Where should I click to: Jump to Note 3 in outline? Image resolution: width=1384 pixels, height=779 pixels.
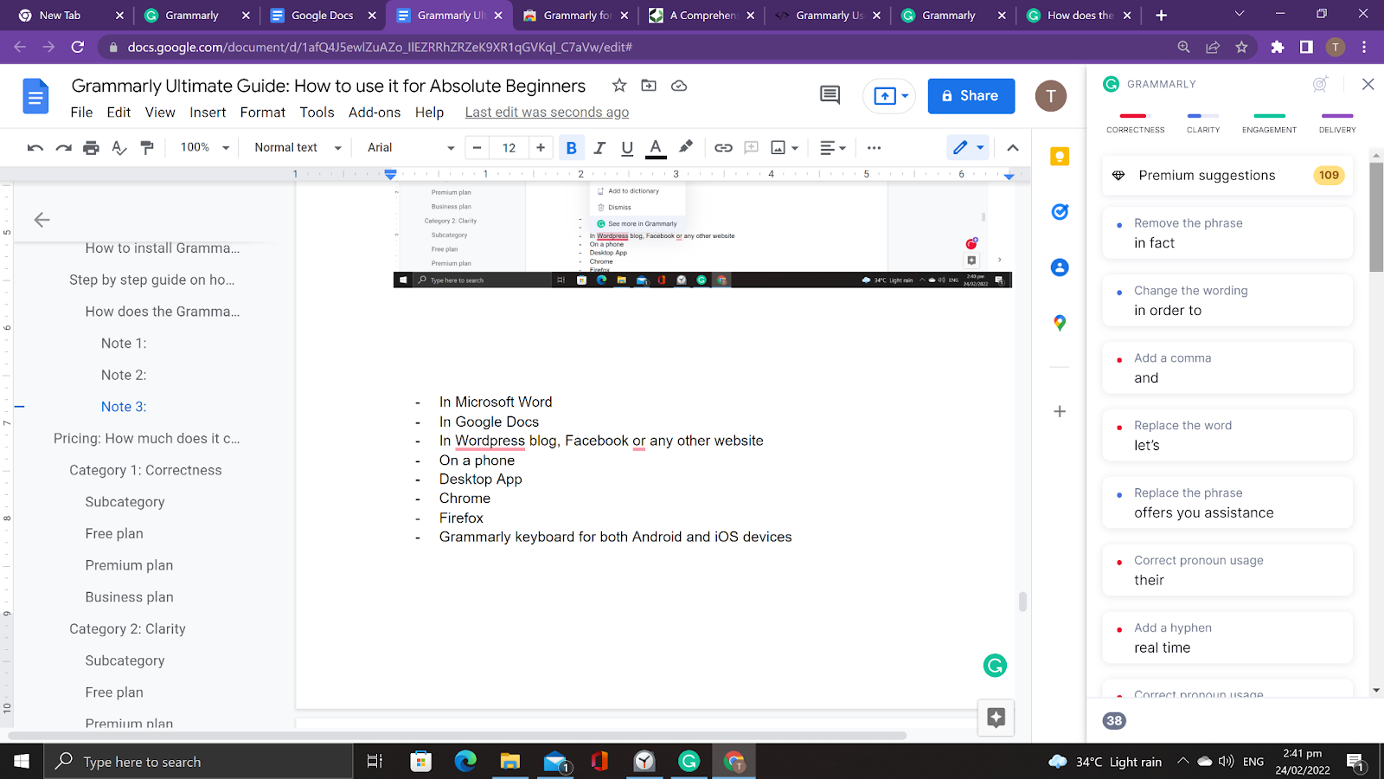(x=124, y=407)
